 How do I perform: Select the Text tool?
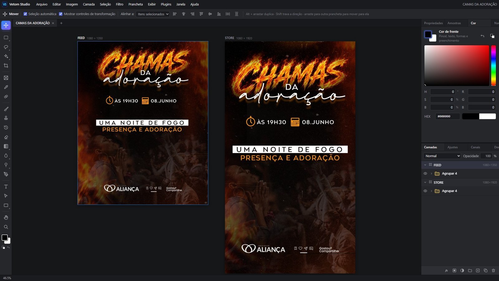pyautogui.click(x=6, y=186)
